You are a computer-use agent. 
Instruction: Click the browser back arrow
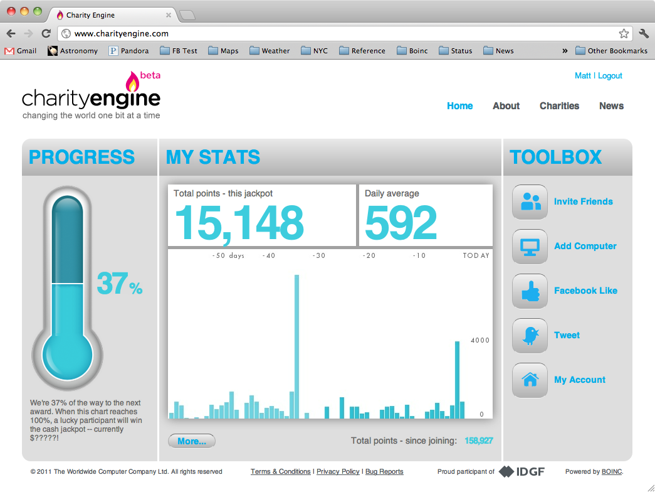coord(11,33)
